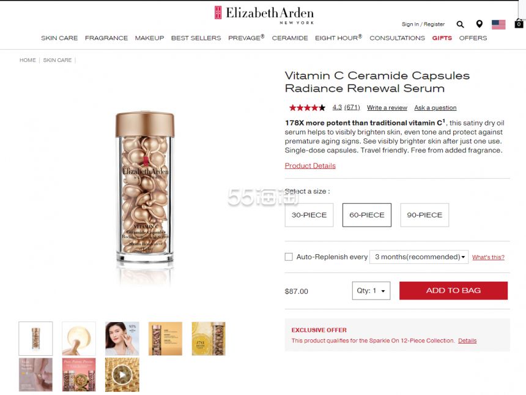
Task: Click the US flag country selector
Action: 498,24
